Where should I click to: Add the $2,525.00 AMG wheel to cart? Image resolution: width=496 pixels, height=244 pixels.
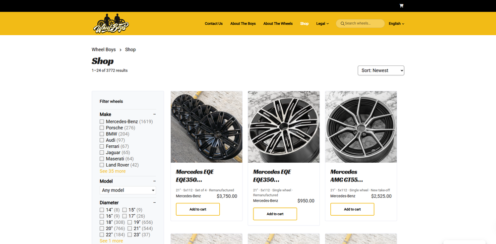point(352,209)
